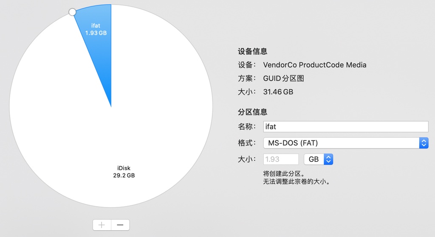The width and height of the screenshot is (435, 237).
Task: Click the ifat 1.93 GB label
Action: coord(96,29)
